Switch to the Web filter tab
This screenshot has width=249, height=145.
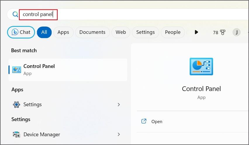[x=121, y=32]
